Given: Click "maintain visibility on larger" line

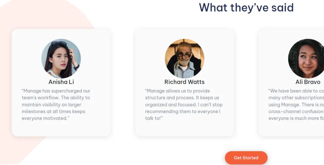Looking at the screenshot, I should click(x=52, y=105).
